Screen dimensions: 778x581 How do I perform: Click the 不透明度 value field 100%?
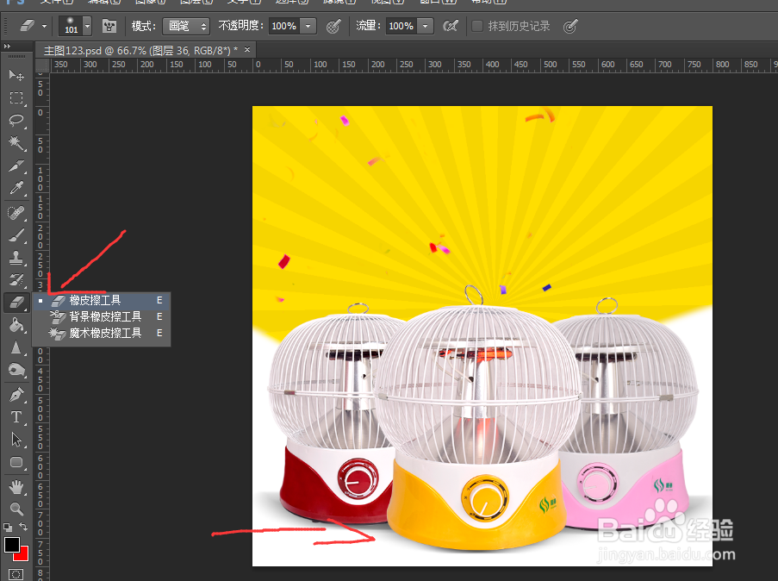[284, 26]
